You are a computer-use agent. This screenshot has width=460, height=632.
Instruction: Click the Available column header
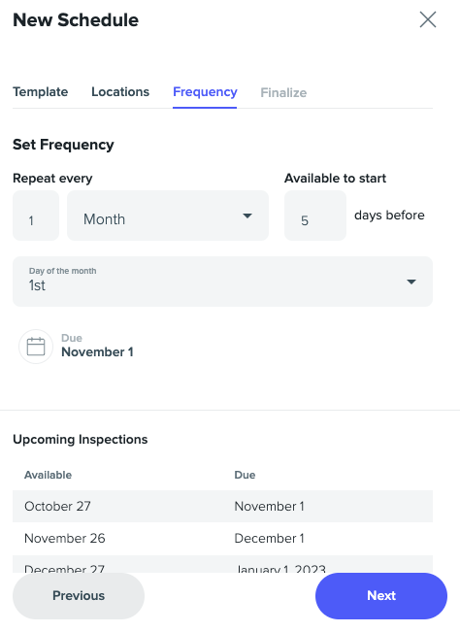[48, 475]
